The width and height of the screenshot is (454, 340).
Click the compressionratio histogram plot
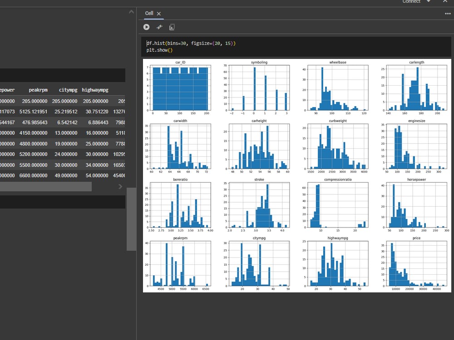(338, 205)
